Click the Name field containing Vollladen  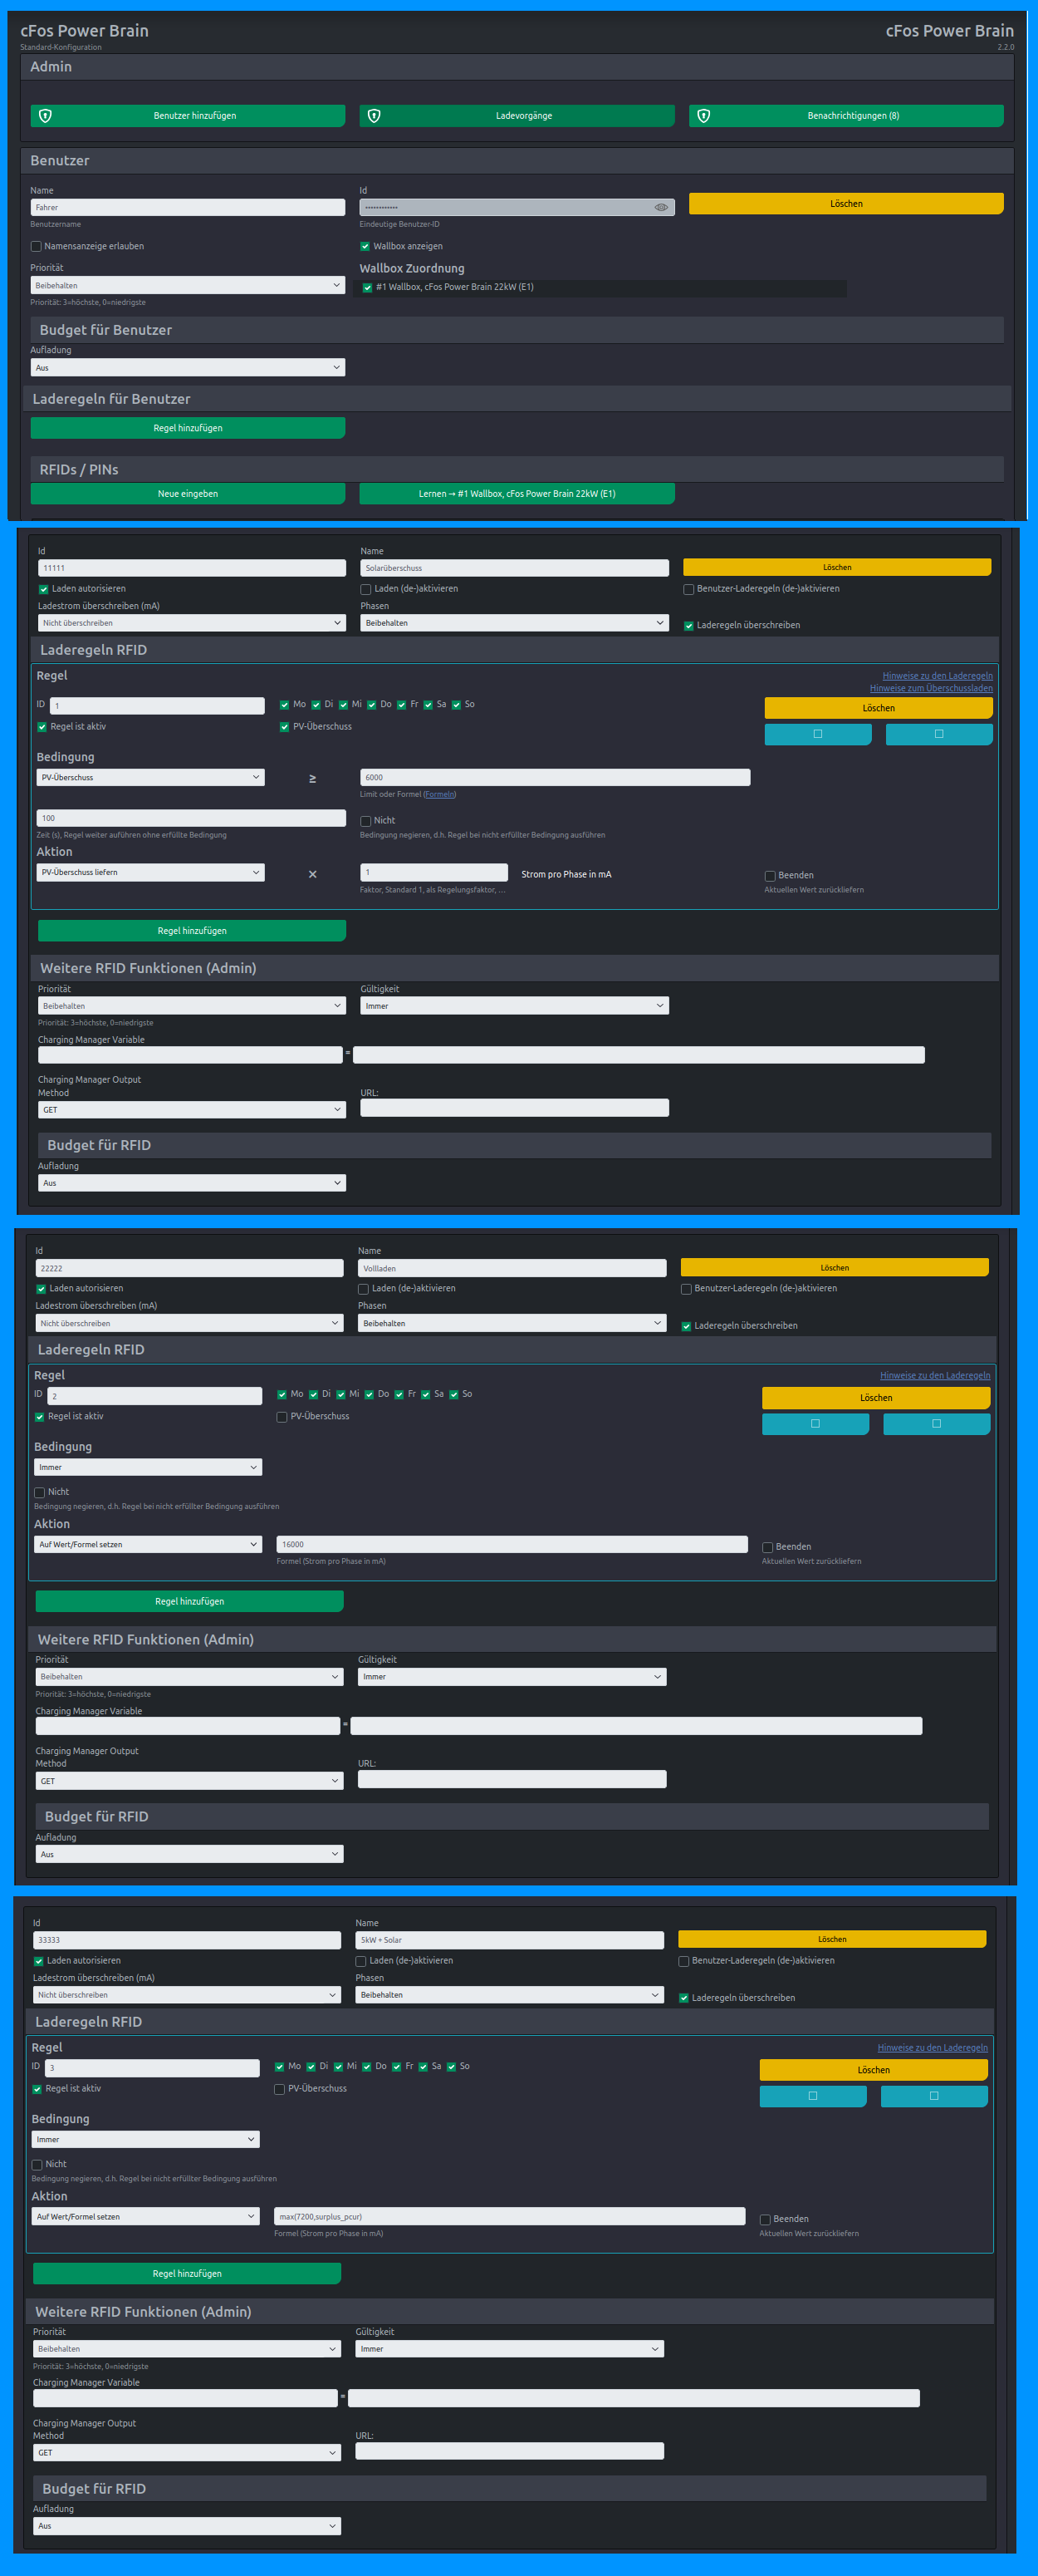click(512, 1268)
